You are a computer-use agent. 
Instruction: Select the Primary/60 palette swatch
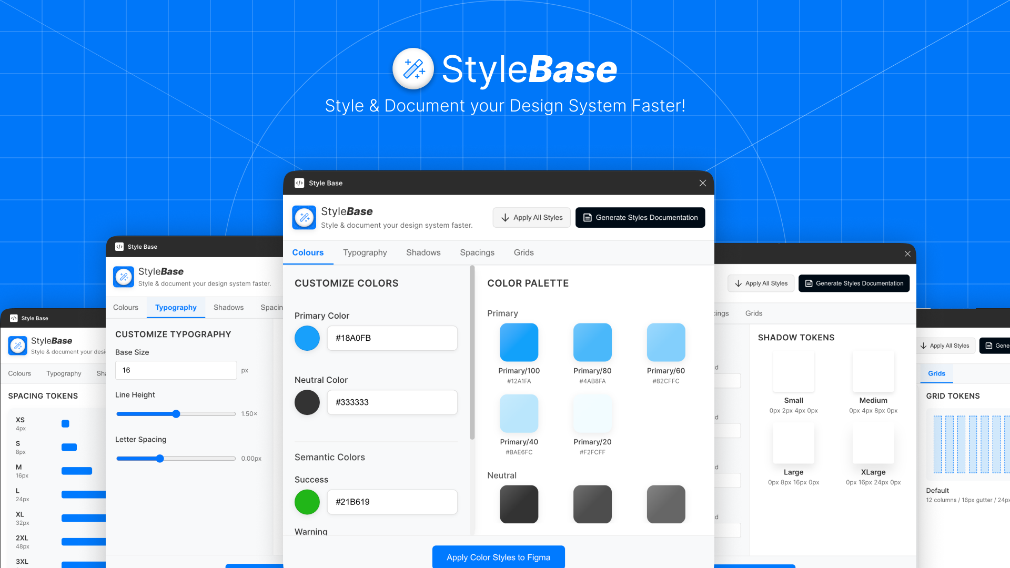666,342
